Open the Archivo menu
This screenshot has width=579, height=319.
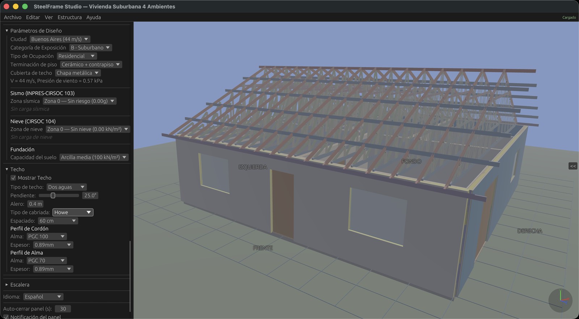click(x=13, y=17)
